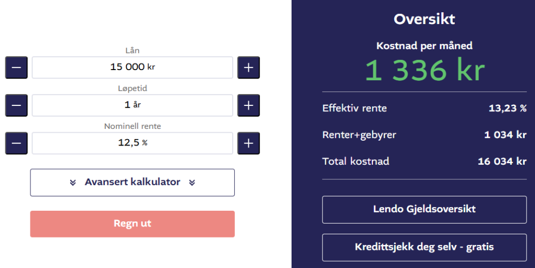This screenshot has height=268, width=535.
Task: Click the Effektiv rente 13,23 % value
Action: click(x=508, y=109)
